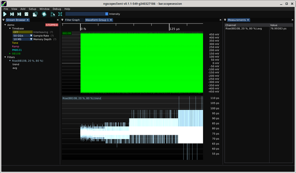Click the force trigger icon in toolbar
The width and height of the screenshot is (296, 173).
tap(19, 14)
